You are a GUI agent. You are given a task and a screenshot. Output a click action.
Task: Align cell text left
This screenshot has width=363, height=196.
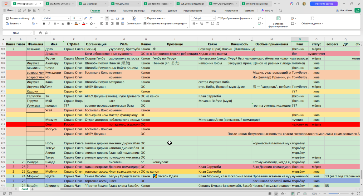coord(102,24)
